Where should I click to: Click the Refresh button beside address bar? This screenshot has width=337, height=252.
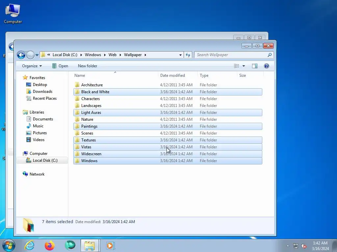pos(188,55)
